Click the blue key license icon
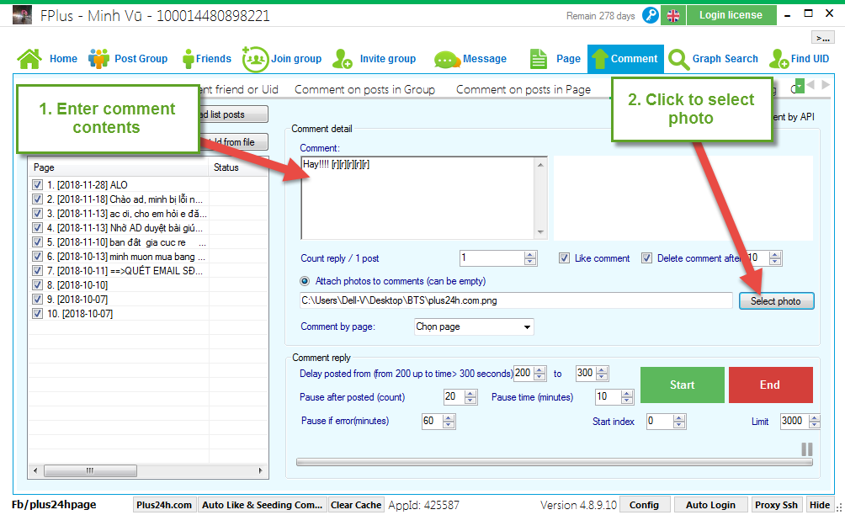Viewport: 845px width, 515px height. click(651, 15)
